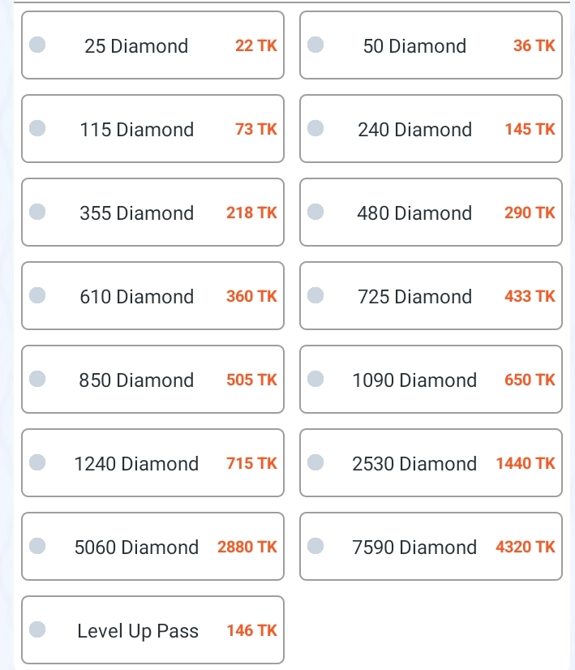Click the 4320 TK price text
This screenshot has width=575, height=670.
click(525, 547)
